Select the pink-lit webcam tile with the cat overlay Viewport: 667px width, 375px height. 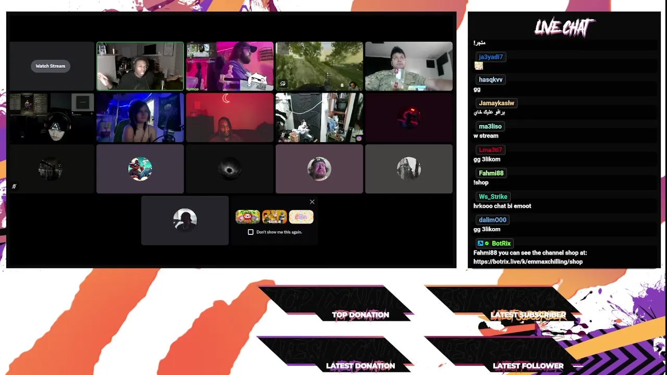click(x=230, y=66)
